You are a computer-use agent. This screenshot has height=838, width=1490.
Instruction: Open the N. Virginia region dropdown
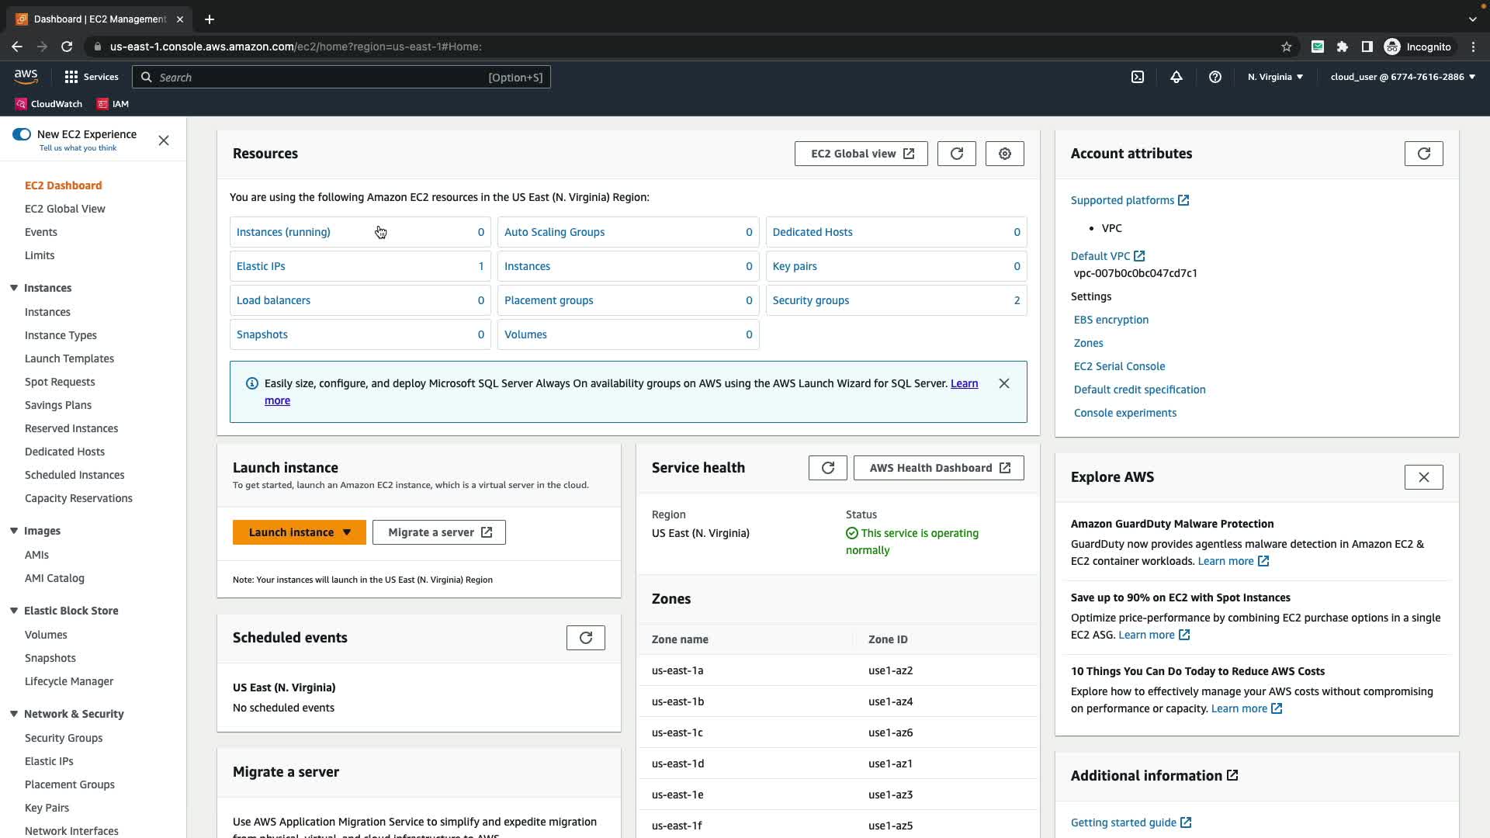pos(1275,77)
